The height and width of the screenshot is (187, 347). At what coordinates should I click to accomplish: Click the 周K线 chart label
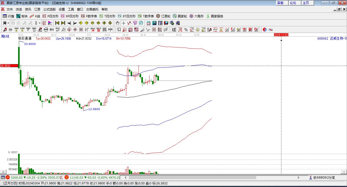[5, 36]
